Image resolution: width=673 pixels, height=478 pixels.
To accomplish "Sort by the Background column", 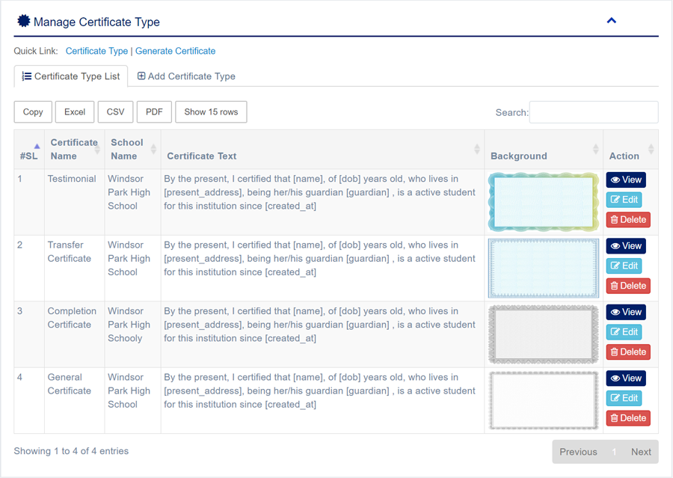I will (x=544, y=150).
